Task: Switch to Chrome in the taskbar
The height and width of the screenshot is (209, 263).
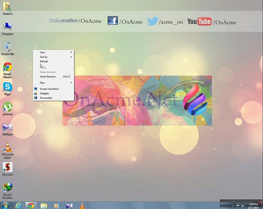Action: coord(31,206)
